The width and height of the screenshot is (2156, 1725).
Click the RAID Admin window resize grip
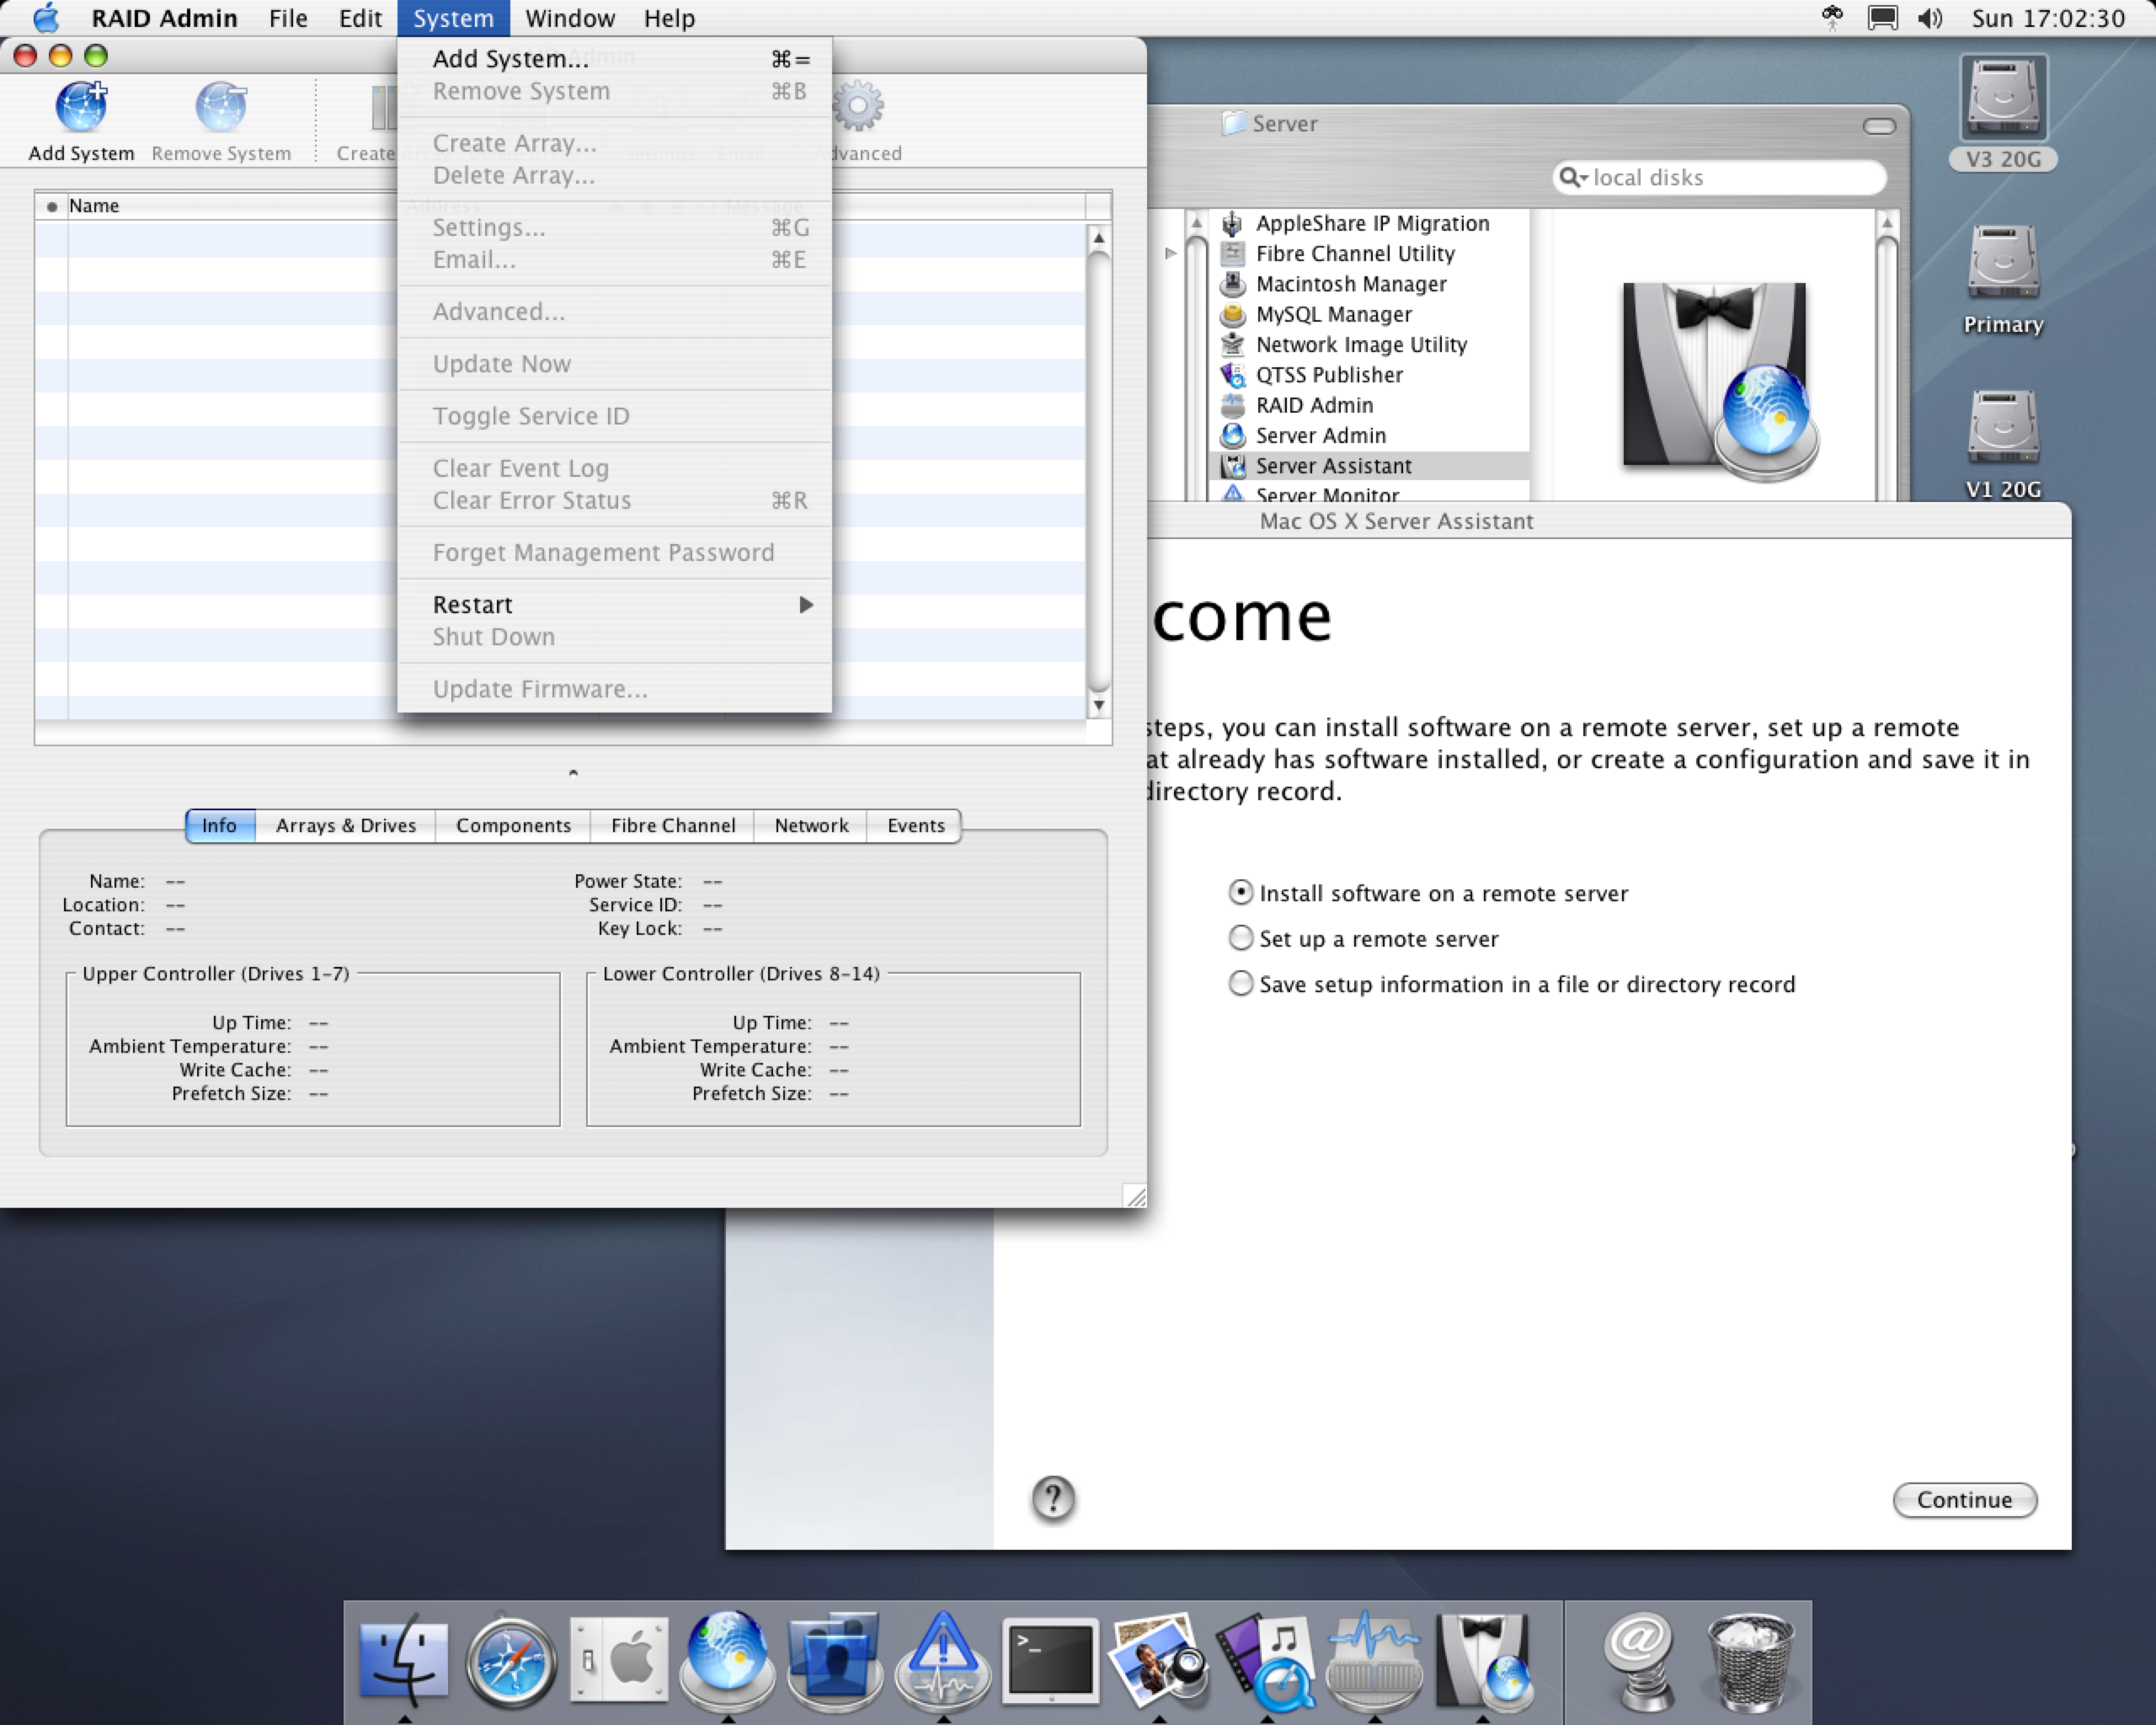click(1135, 1196)
